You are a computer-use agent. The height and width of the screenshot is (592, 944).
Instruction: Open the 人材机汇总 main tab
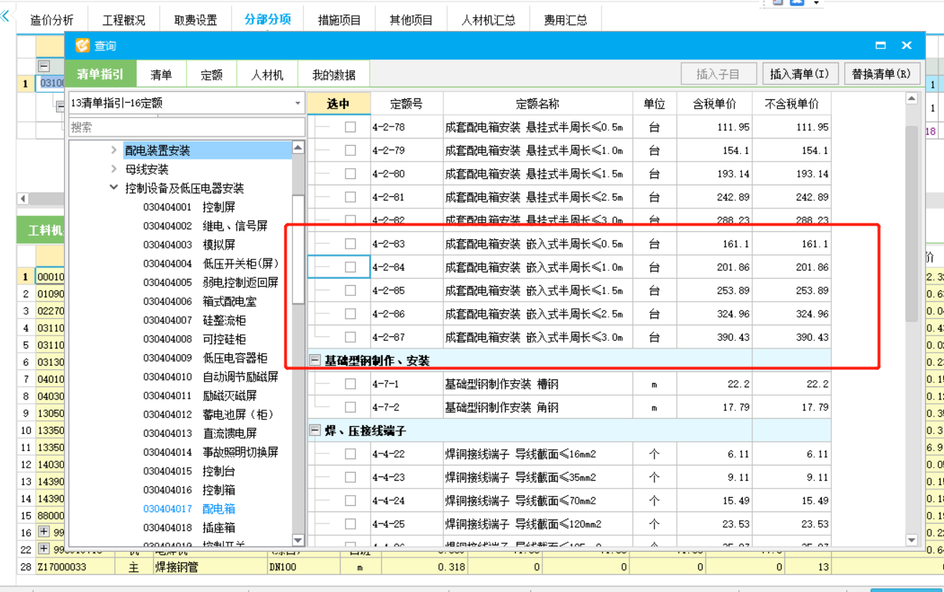[x=489, y=20]
